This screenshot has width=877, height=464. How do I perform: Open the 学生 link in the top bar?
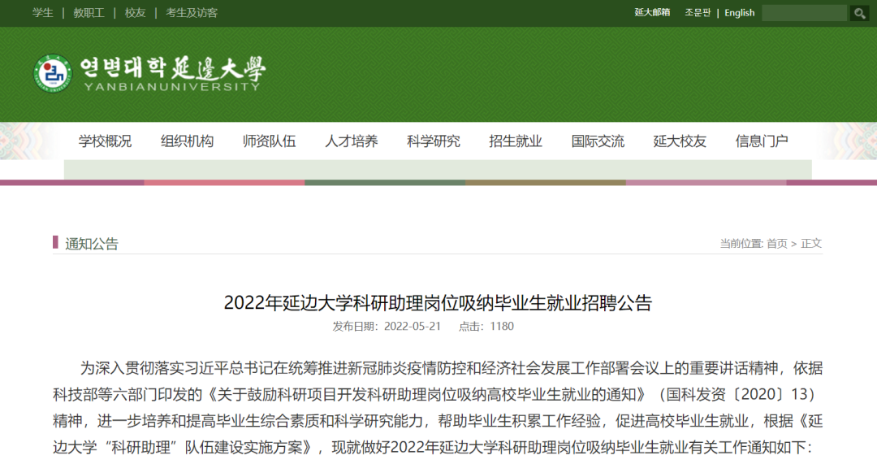(x=42, y=13)
